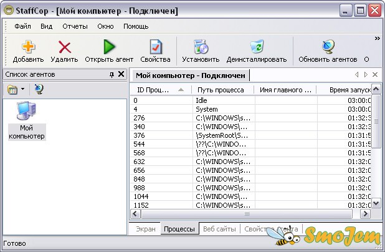Open the Помощь menu
This screenshot has height=252, width=385.
pos(136,26)
